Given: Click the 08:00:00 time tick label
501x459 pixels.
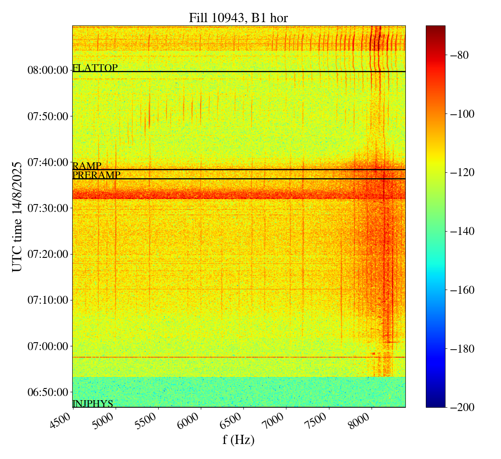Looking at the screenshot, I should (48, 70).
